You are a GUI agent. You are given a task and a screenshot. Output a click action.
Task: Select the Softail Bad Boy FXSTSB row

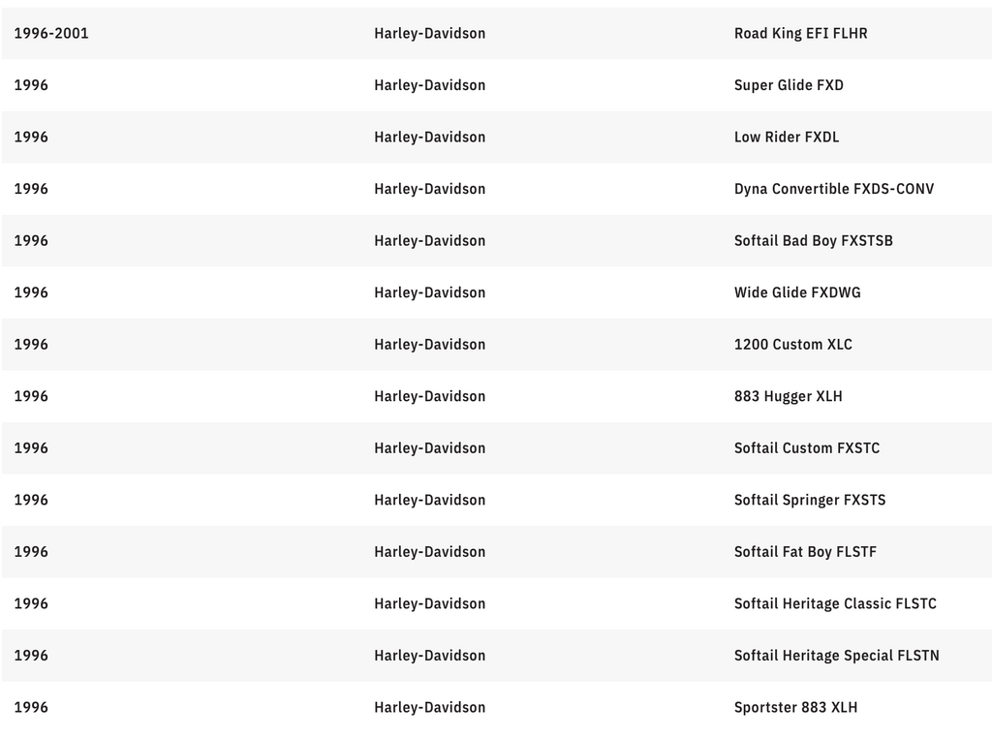tap(813, 240)
